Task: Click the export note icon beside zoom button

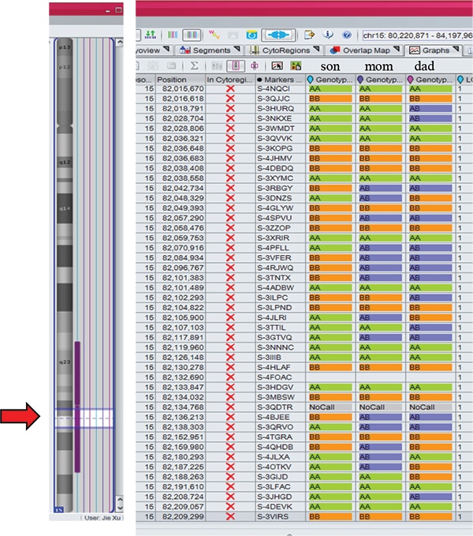Action: click(x=310, y=35)
